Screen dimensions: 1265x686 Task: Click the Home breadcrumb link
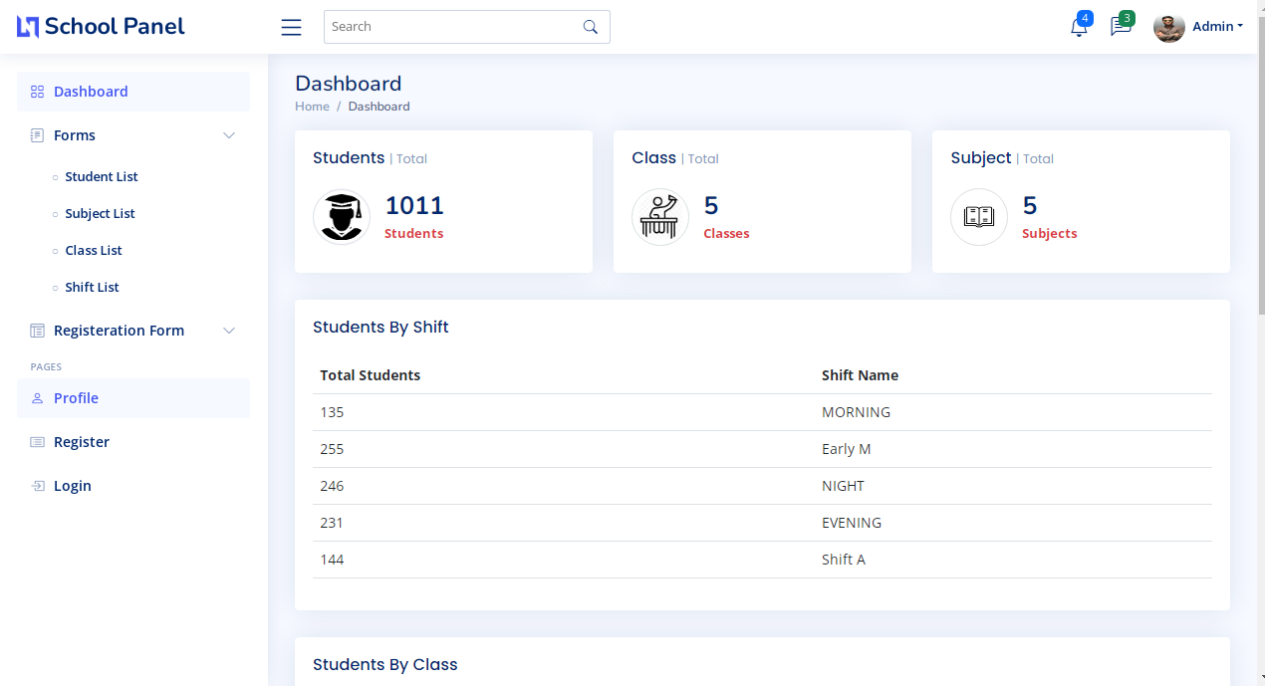pos(312,107)
